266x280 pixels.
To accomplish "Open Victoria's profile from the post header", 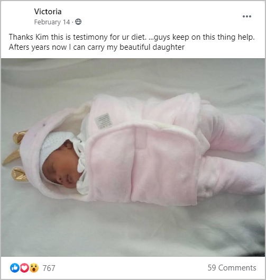I will [48, 12].
